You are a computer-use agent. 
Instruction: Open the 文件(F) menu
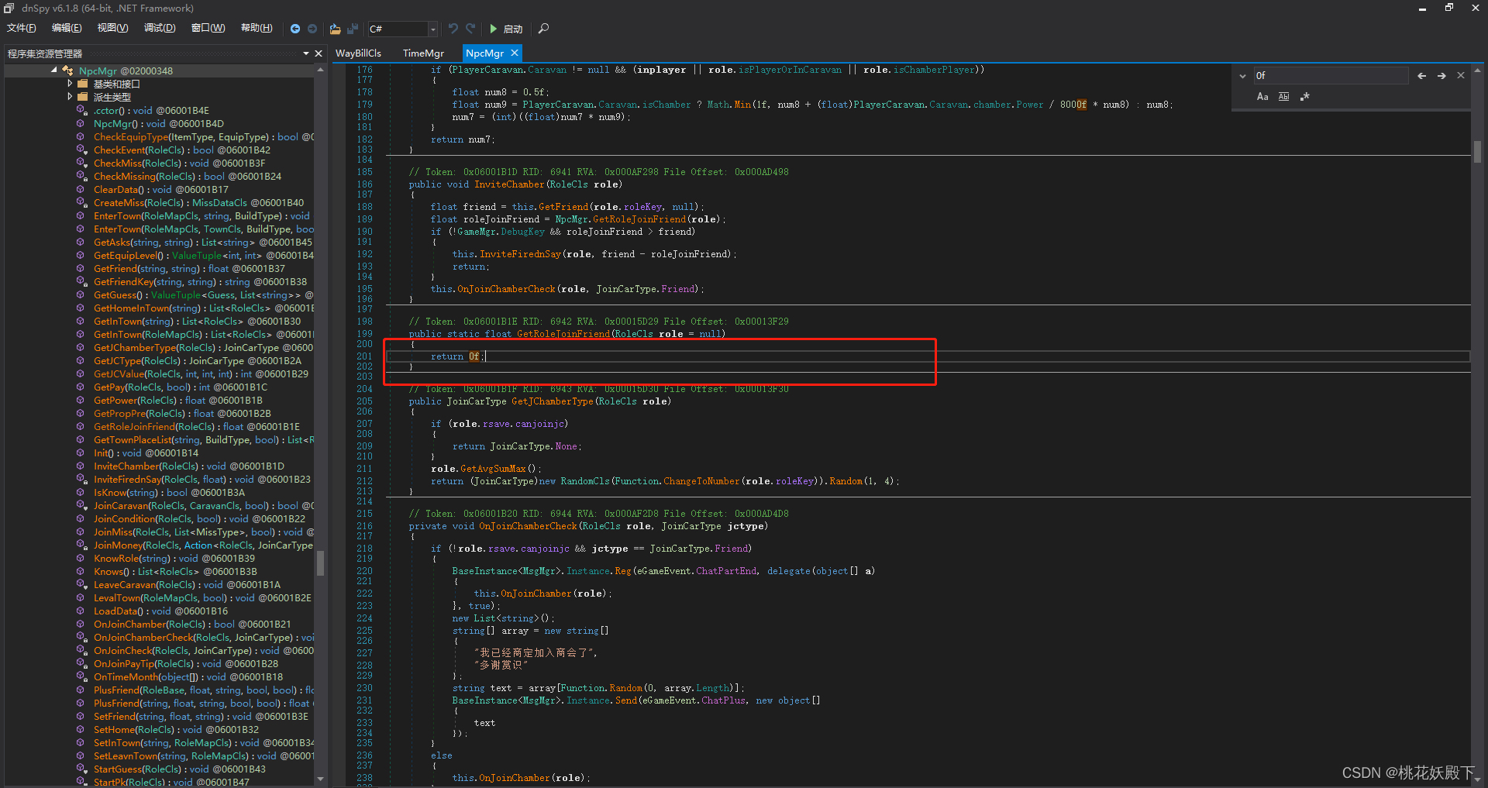22,29
